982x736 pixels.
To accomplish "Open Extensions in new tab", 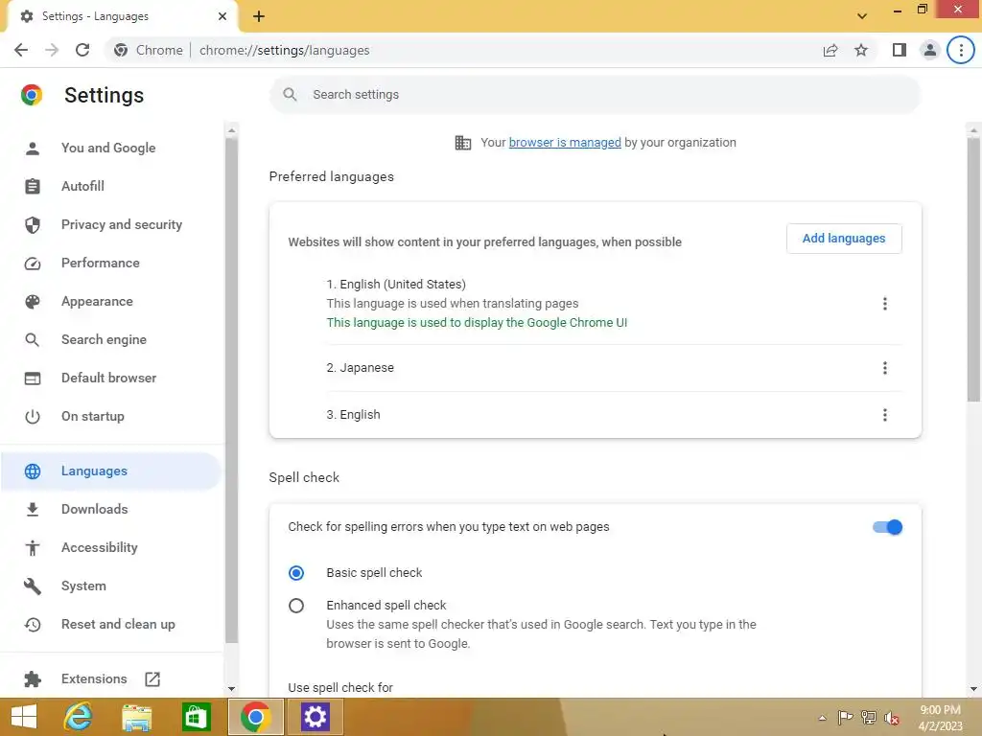I will tap(94, 678).
